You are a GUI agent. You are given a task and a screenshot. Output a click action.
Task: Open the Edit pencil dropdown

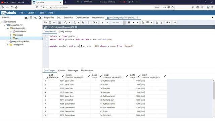(95, 23)
